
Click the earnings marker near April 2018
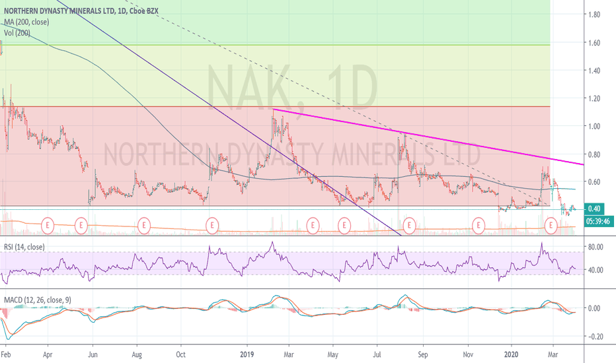pos(48,225)
